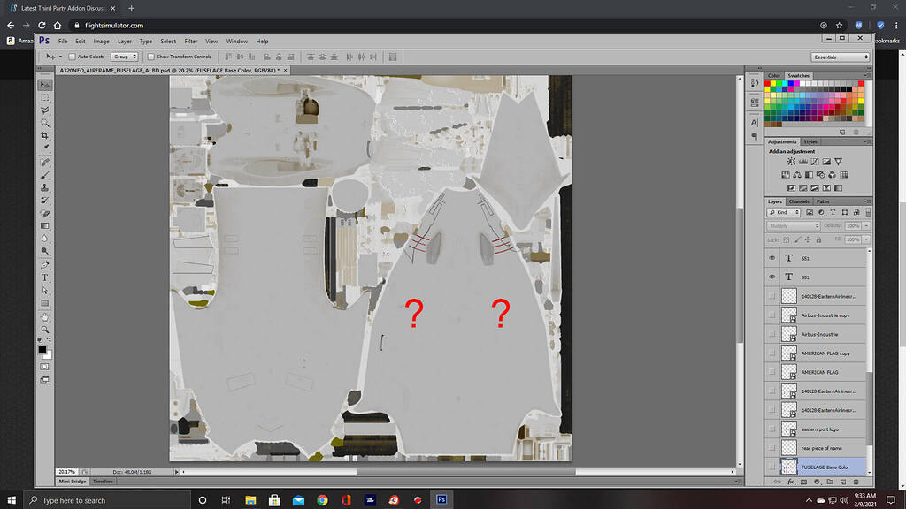Open the Essentials workspace dropdown
The height and width of the screenshot is (509, 906).
(839, 56)
